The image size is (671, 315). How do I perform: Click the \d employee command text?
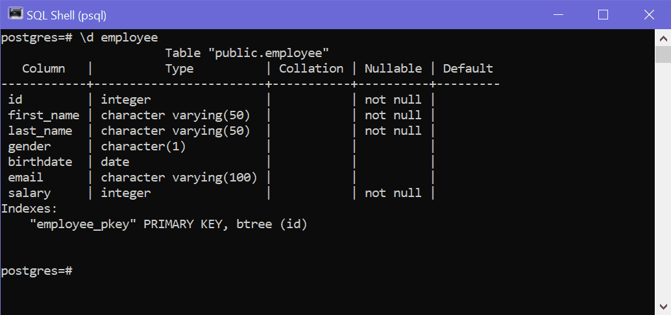119,38
